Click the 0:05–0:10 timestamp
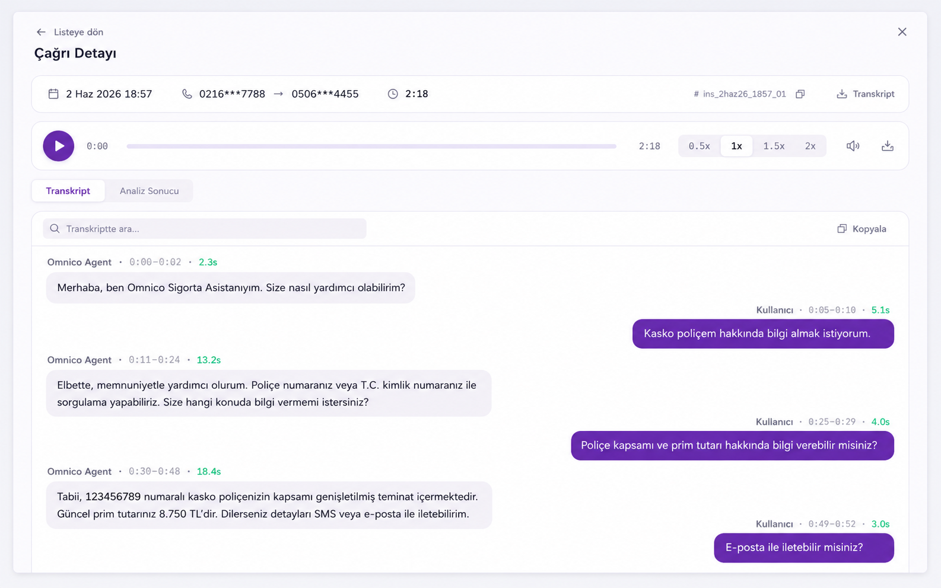 (832, 310)
